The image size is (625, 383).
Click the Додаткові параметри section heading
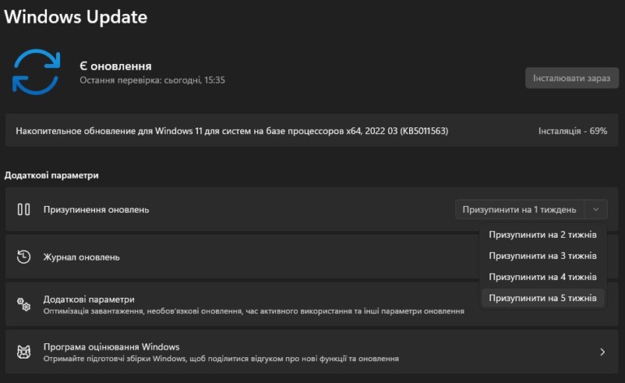(51, 175)
